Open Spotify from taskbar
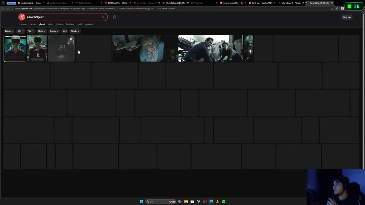The width and height of the screenshot is (365, 205). coord(224,202)
